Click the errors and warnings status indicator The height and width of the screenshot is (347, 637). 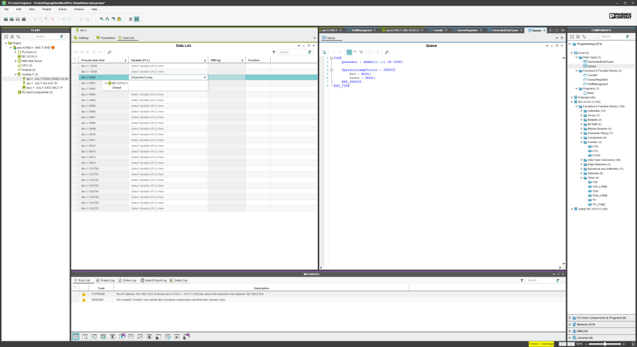coord(540,343)
